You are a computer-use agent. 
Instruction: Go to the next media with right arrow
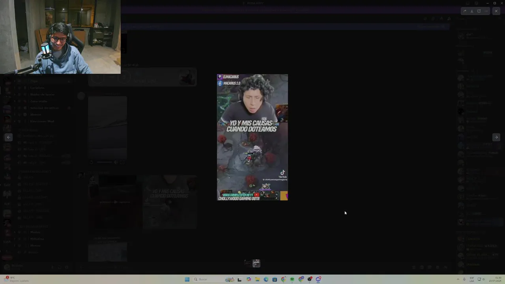click(496, 137)
